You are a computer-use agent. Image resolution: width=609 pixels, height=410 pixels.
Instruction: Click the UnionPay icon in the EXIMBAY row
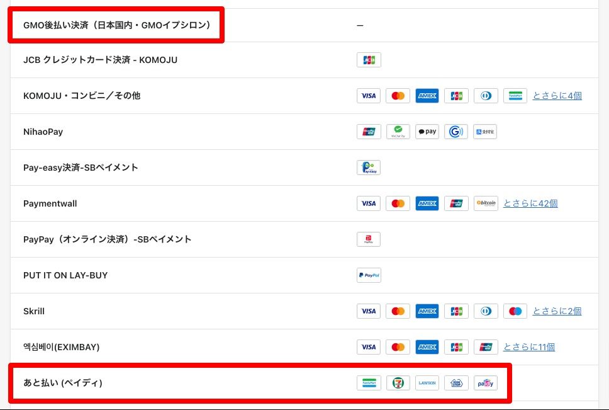click(x=486, y=347)
